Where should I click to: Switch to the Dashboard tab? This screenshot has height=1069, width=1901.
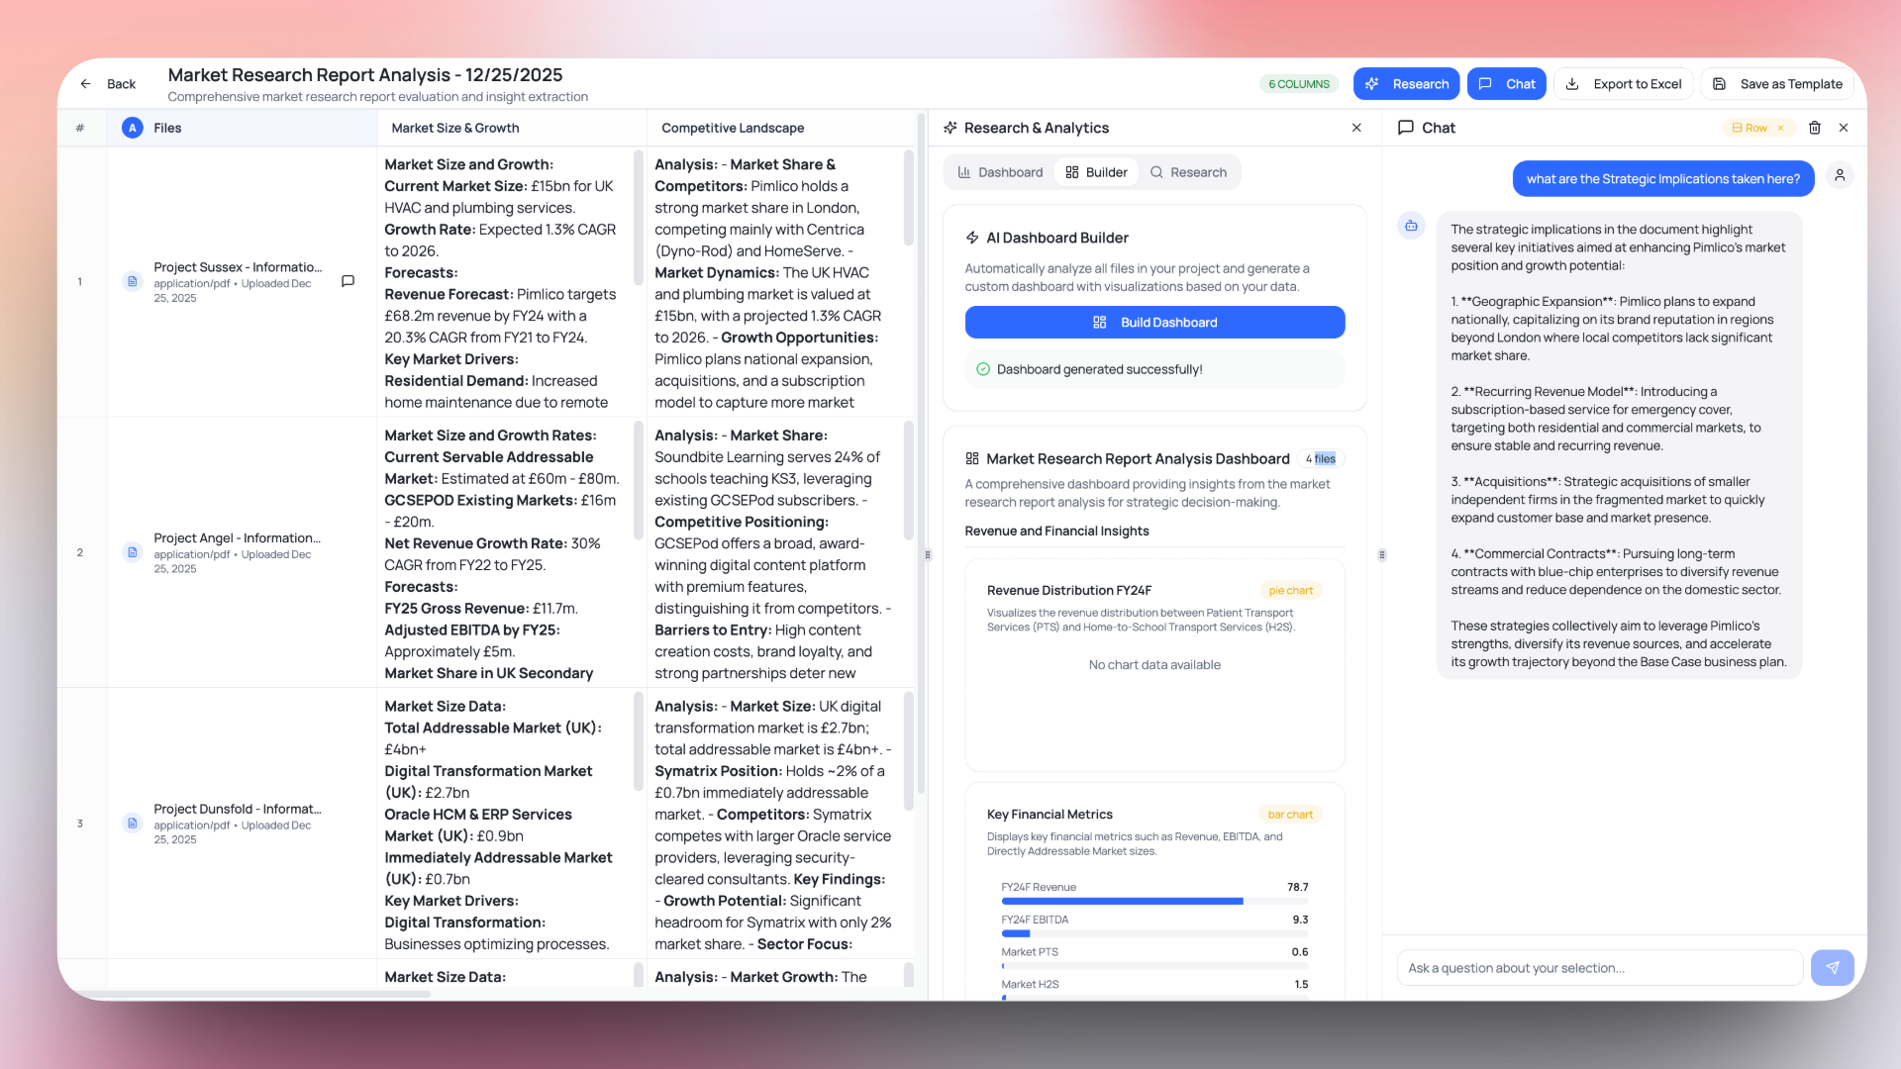pyautogui.click(x=999, y=171)
